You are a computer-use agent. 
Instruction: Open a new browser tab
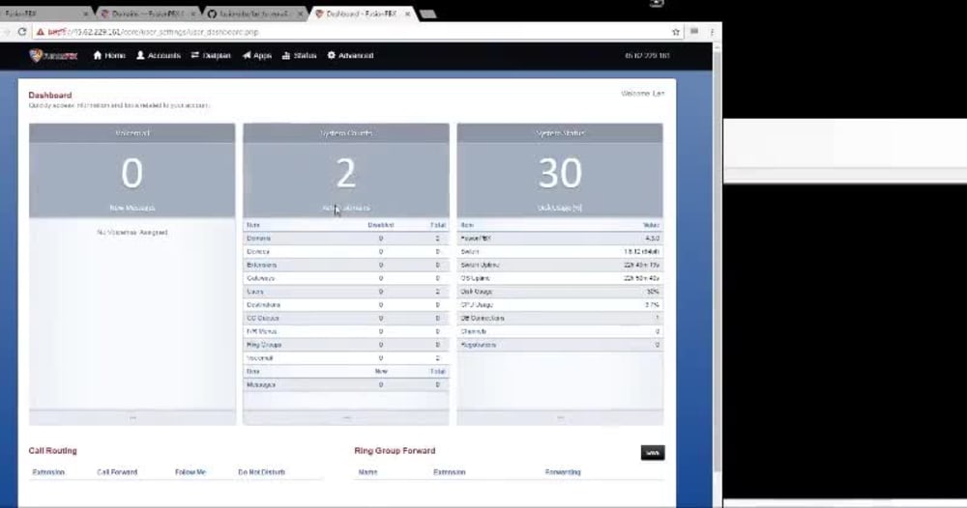(428, 14)
